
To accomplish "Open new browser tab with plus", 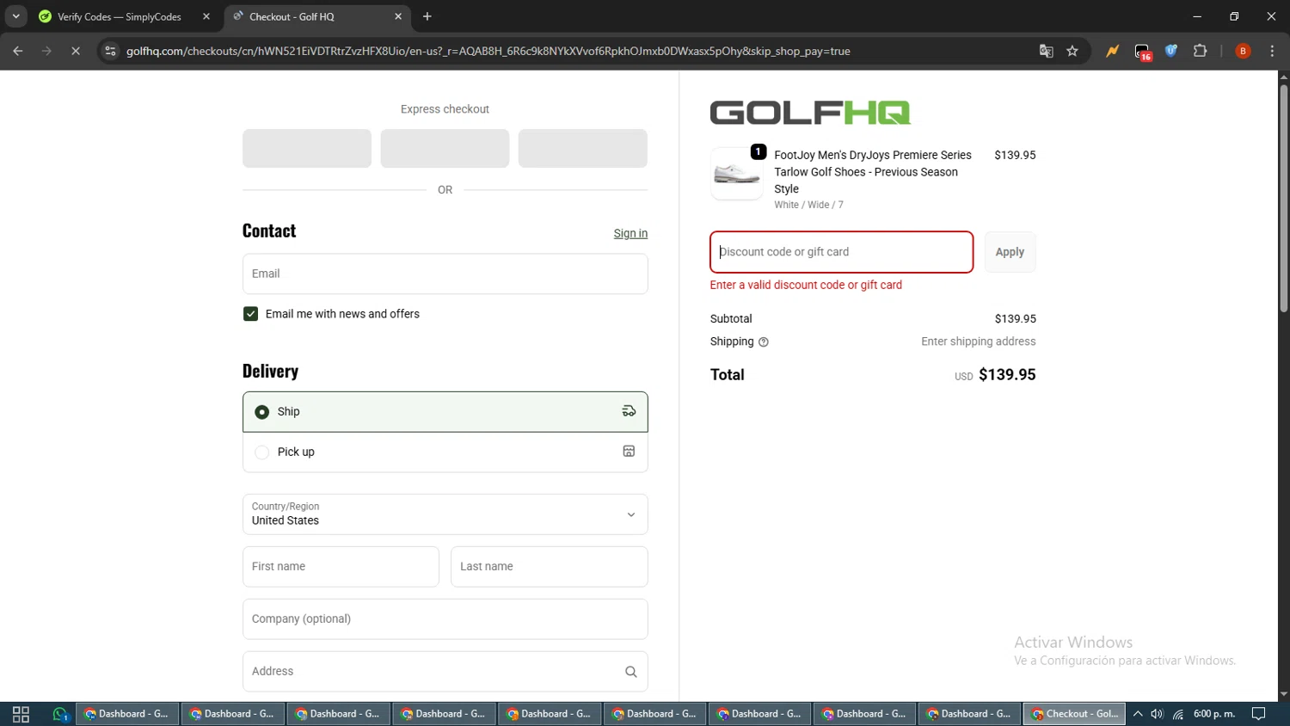I will pyautogui.click(x=427, y=16).
